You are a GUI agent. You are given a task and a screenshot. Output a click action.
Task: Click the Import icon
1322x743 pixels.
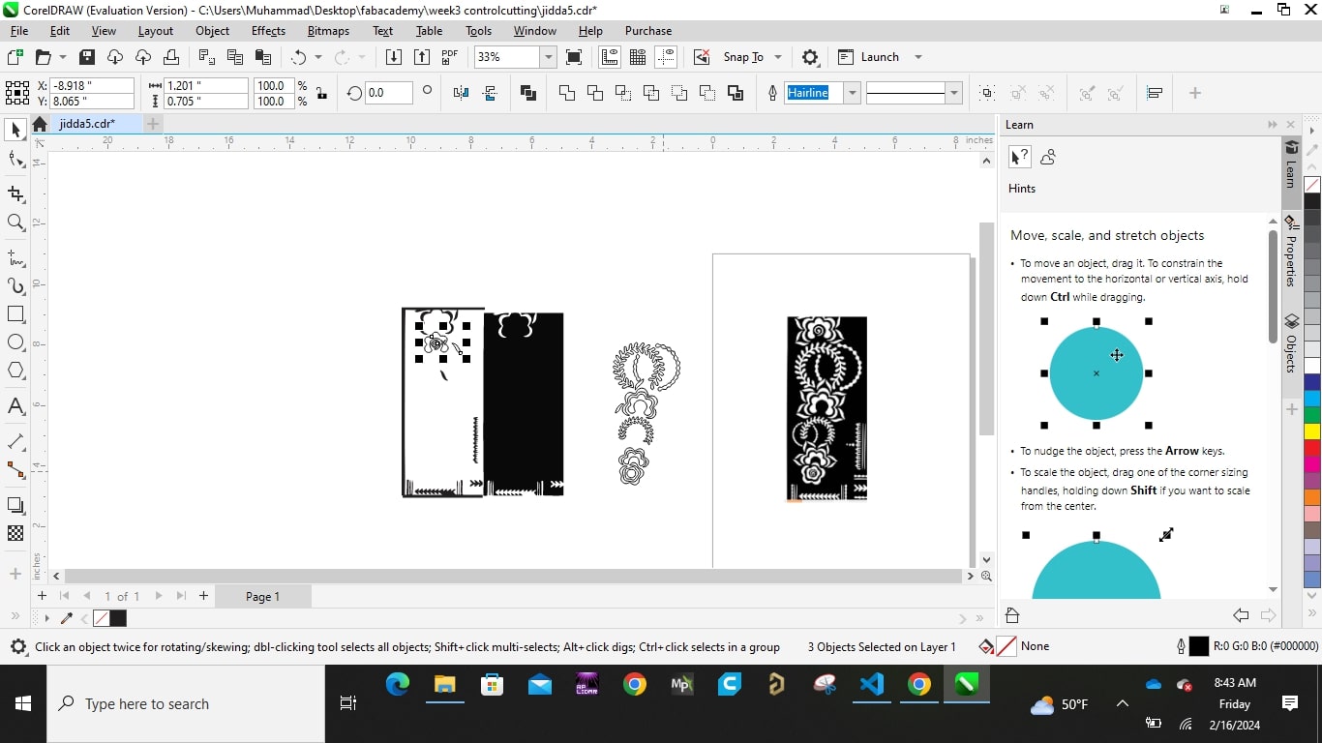pyautogui.click(x=394, y=57)
